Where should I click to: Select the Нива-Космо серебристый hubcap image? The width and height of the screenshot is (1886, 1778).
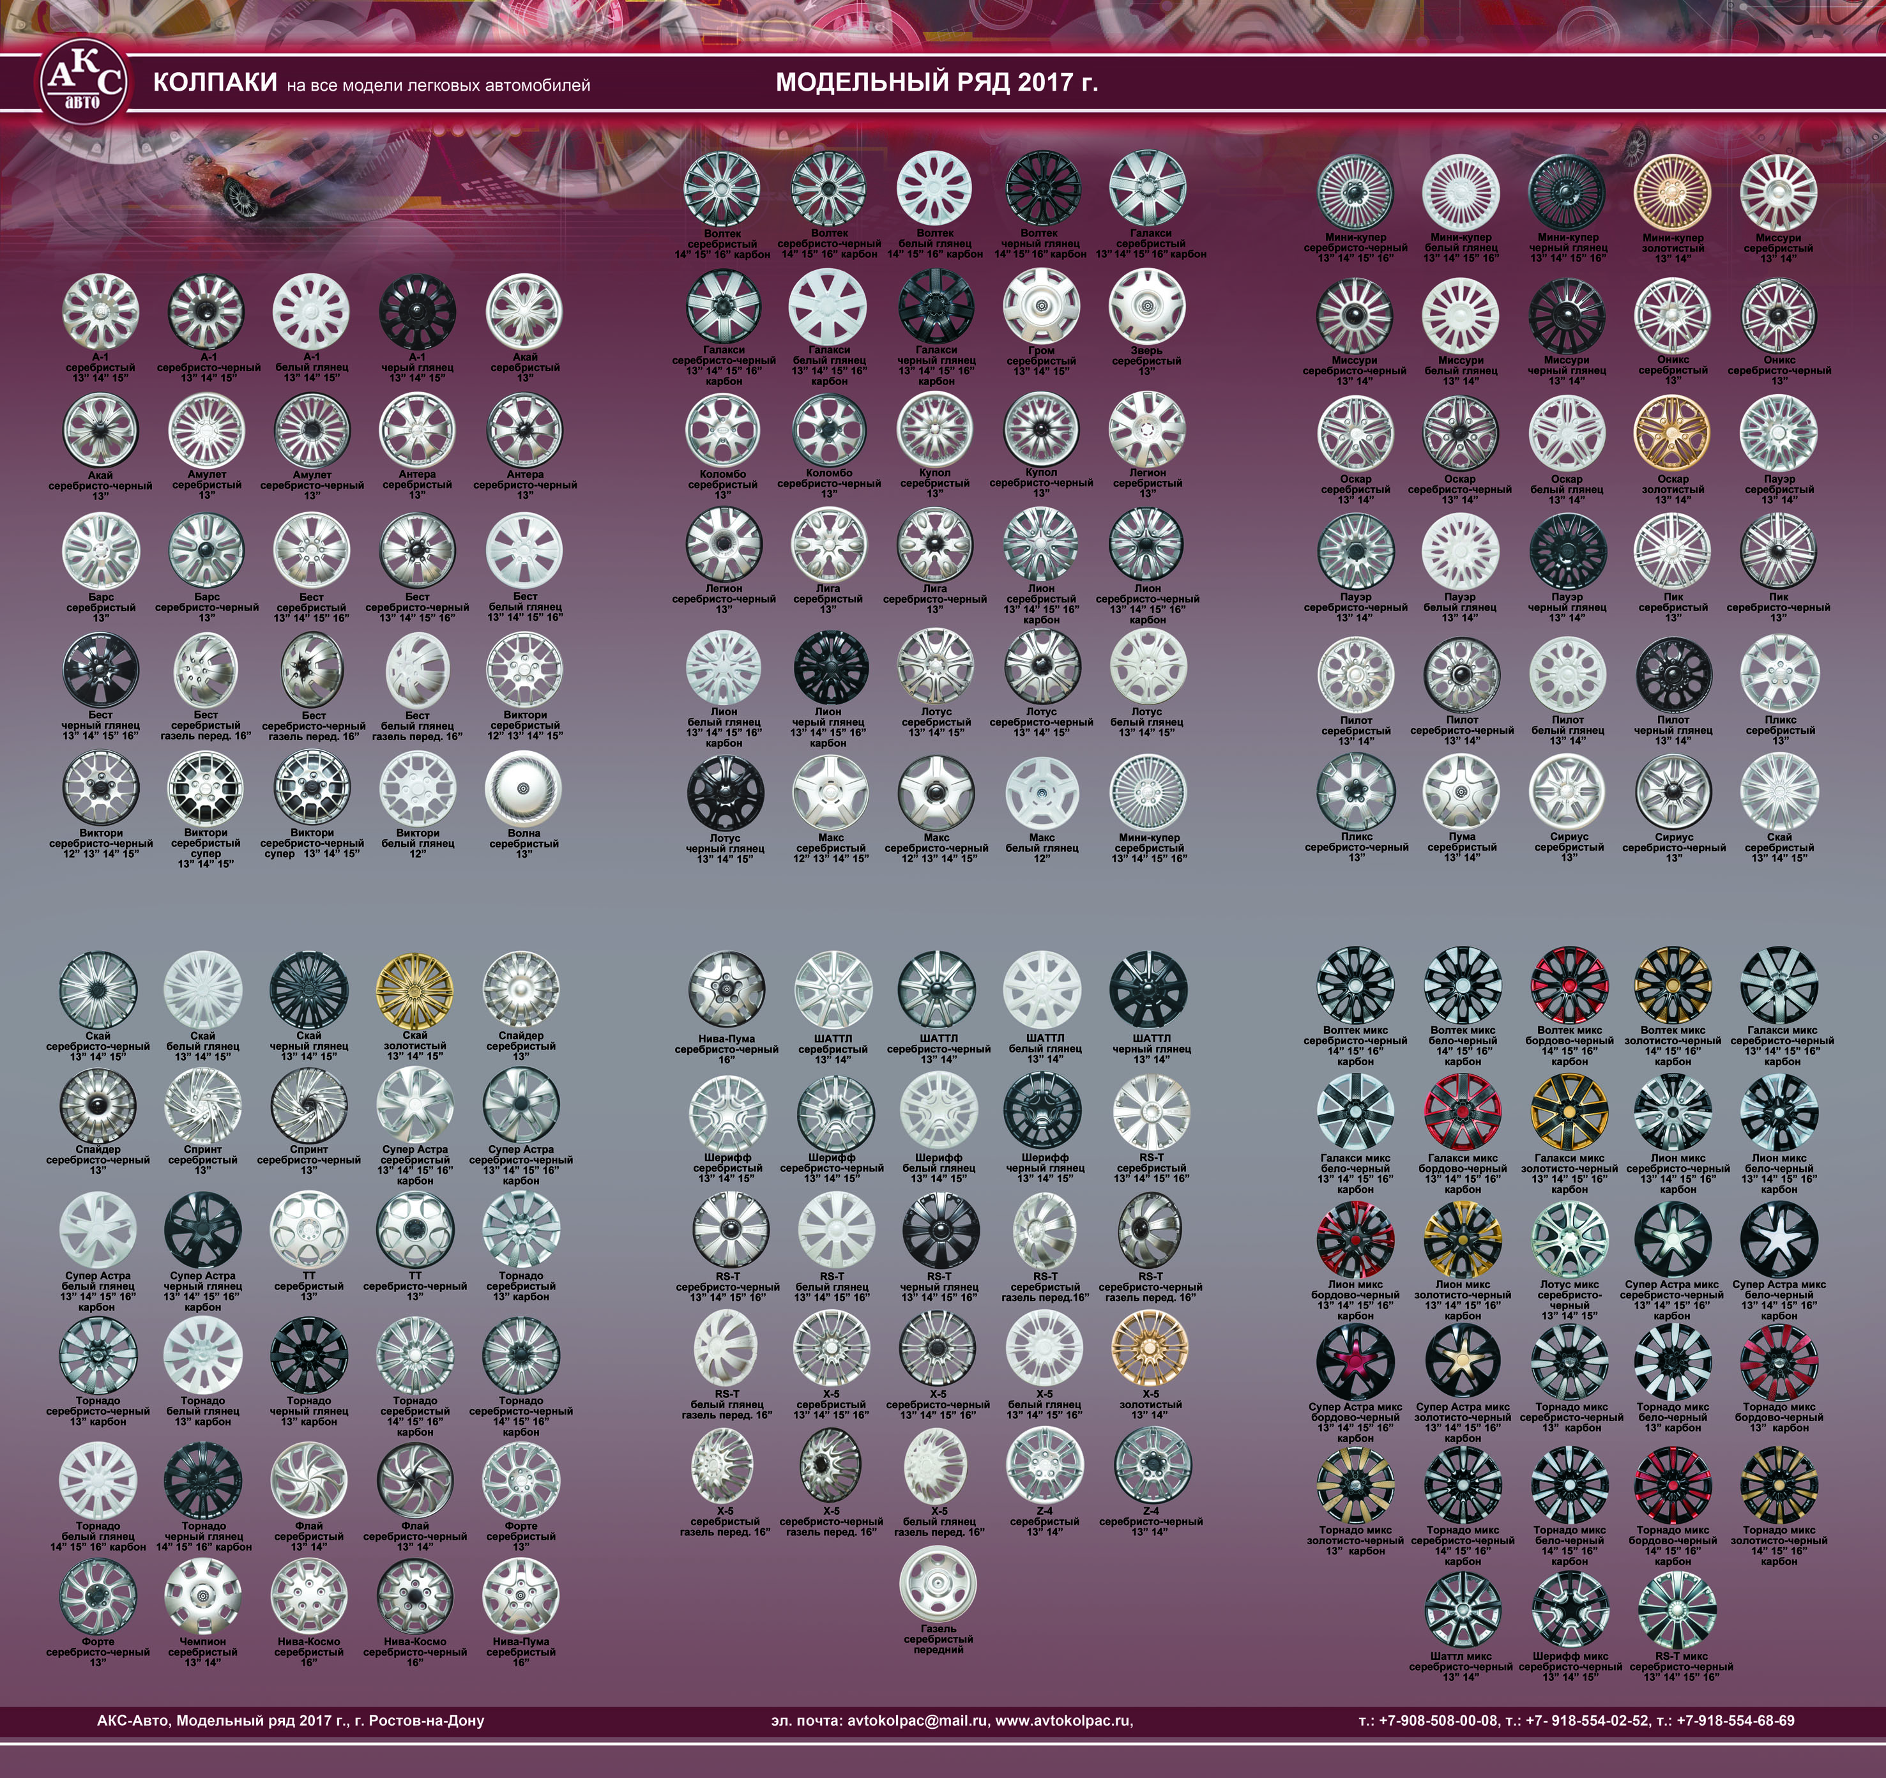[x=309, y=1595]
